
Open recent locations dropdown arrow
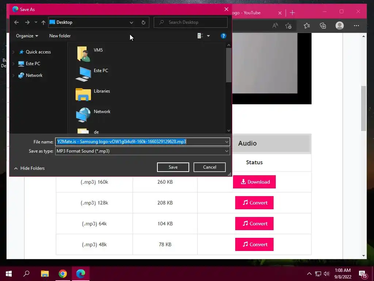coord(36,22)
